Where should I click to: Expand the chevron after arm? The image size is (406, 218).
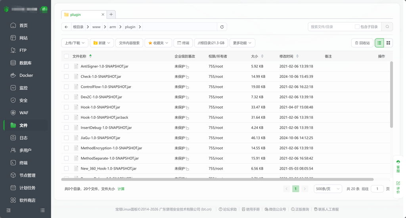(x=121, y=27)
